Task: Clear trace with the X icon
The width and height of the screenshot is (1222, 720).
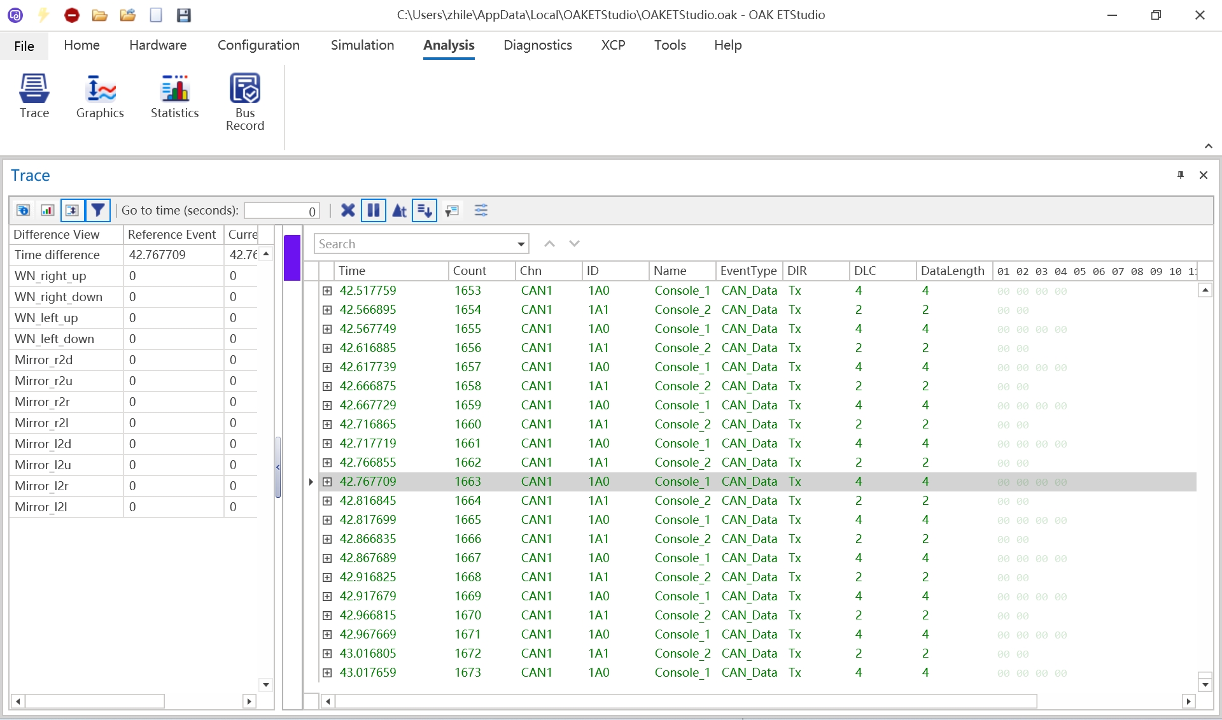Action: pyautogui.click(x=348, y=210)
